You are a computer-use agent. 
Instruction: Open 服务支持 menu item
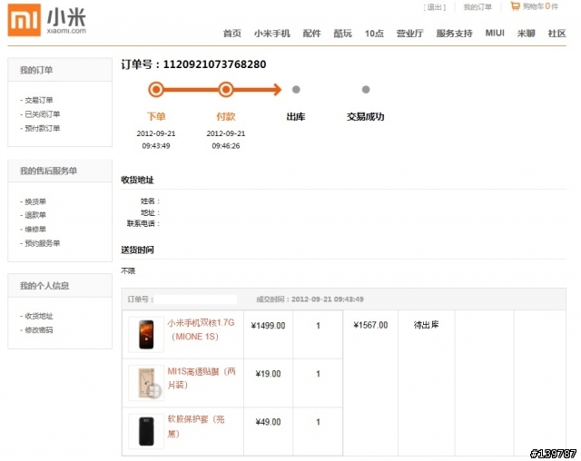coord(454,34)
